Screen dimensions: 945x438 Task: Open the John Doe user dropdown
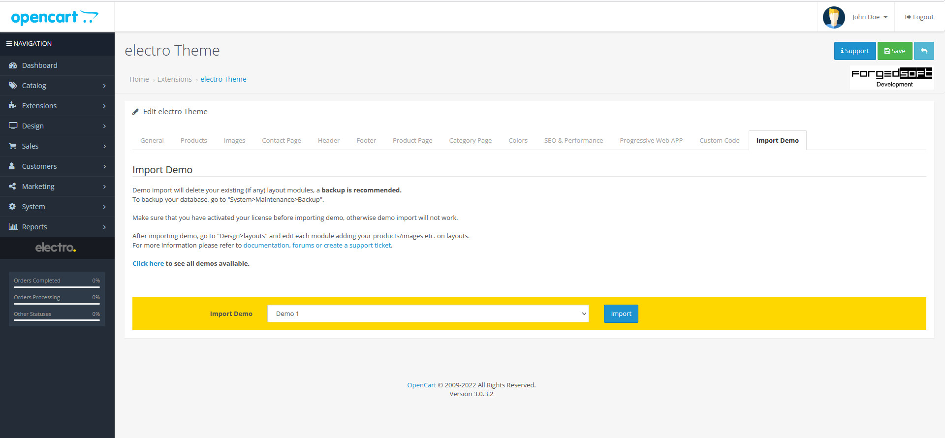[870, 17]
